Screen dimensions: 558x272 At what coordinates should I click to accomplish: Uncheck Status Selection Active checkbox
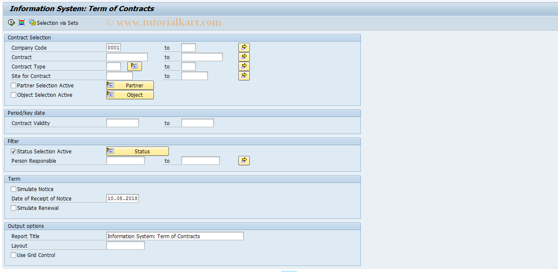click(x=14, y=152)
